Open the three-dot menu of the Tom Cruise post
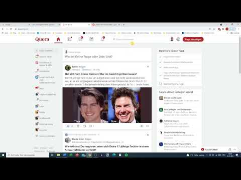The width and height of the screenshot is (241, 180). 147,126
